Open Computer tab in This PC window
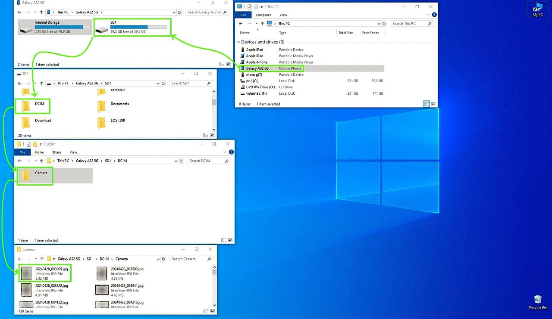The width and height of the screenshot is (552, 319). pos(263,15)
